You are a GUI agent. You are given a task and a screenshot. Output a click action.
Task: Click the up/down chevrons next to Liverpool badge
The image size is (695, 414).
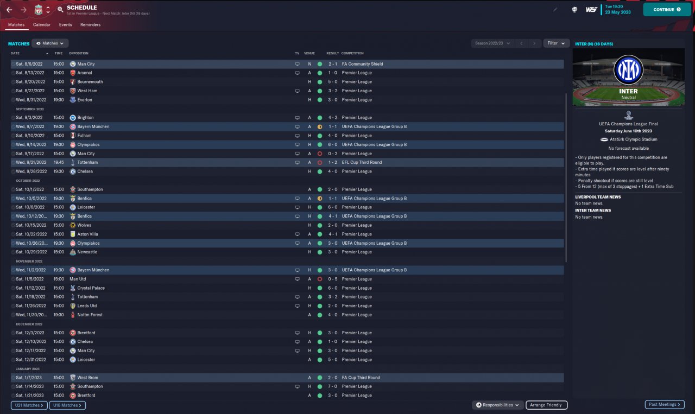click(x=48, y=10)
